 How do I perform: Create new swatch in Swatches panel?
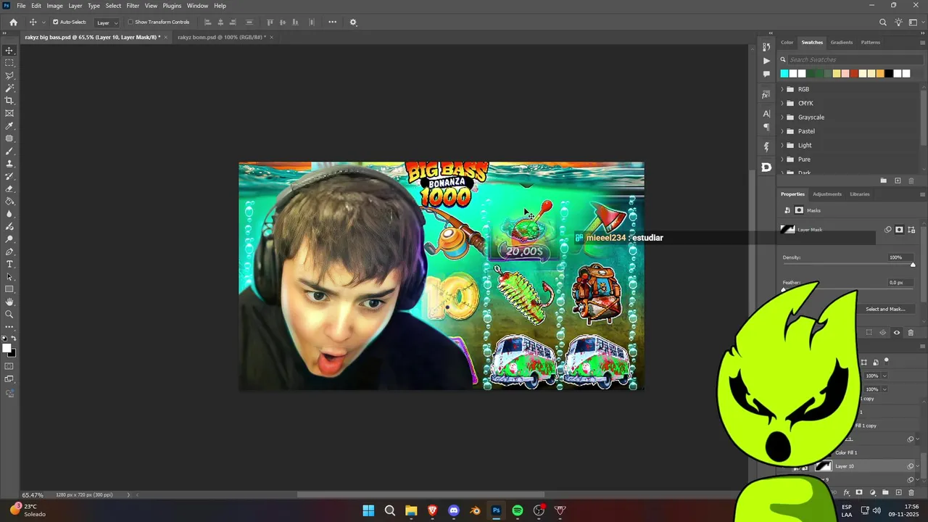click(898, 181)
